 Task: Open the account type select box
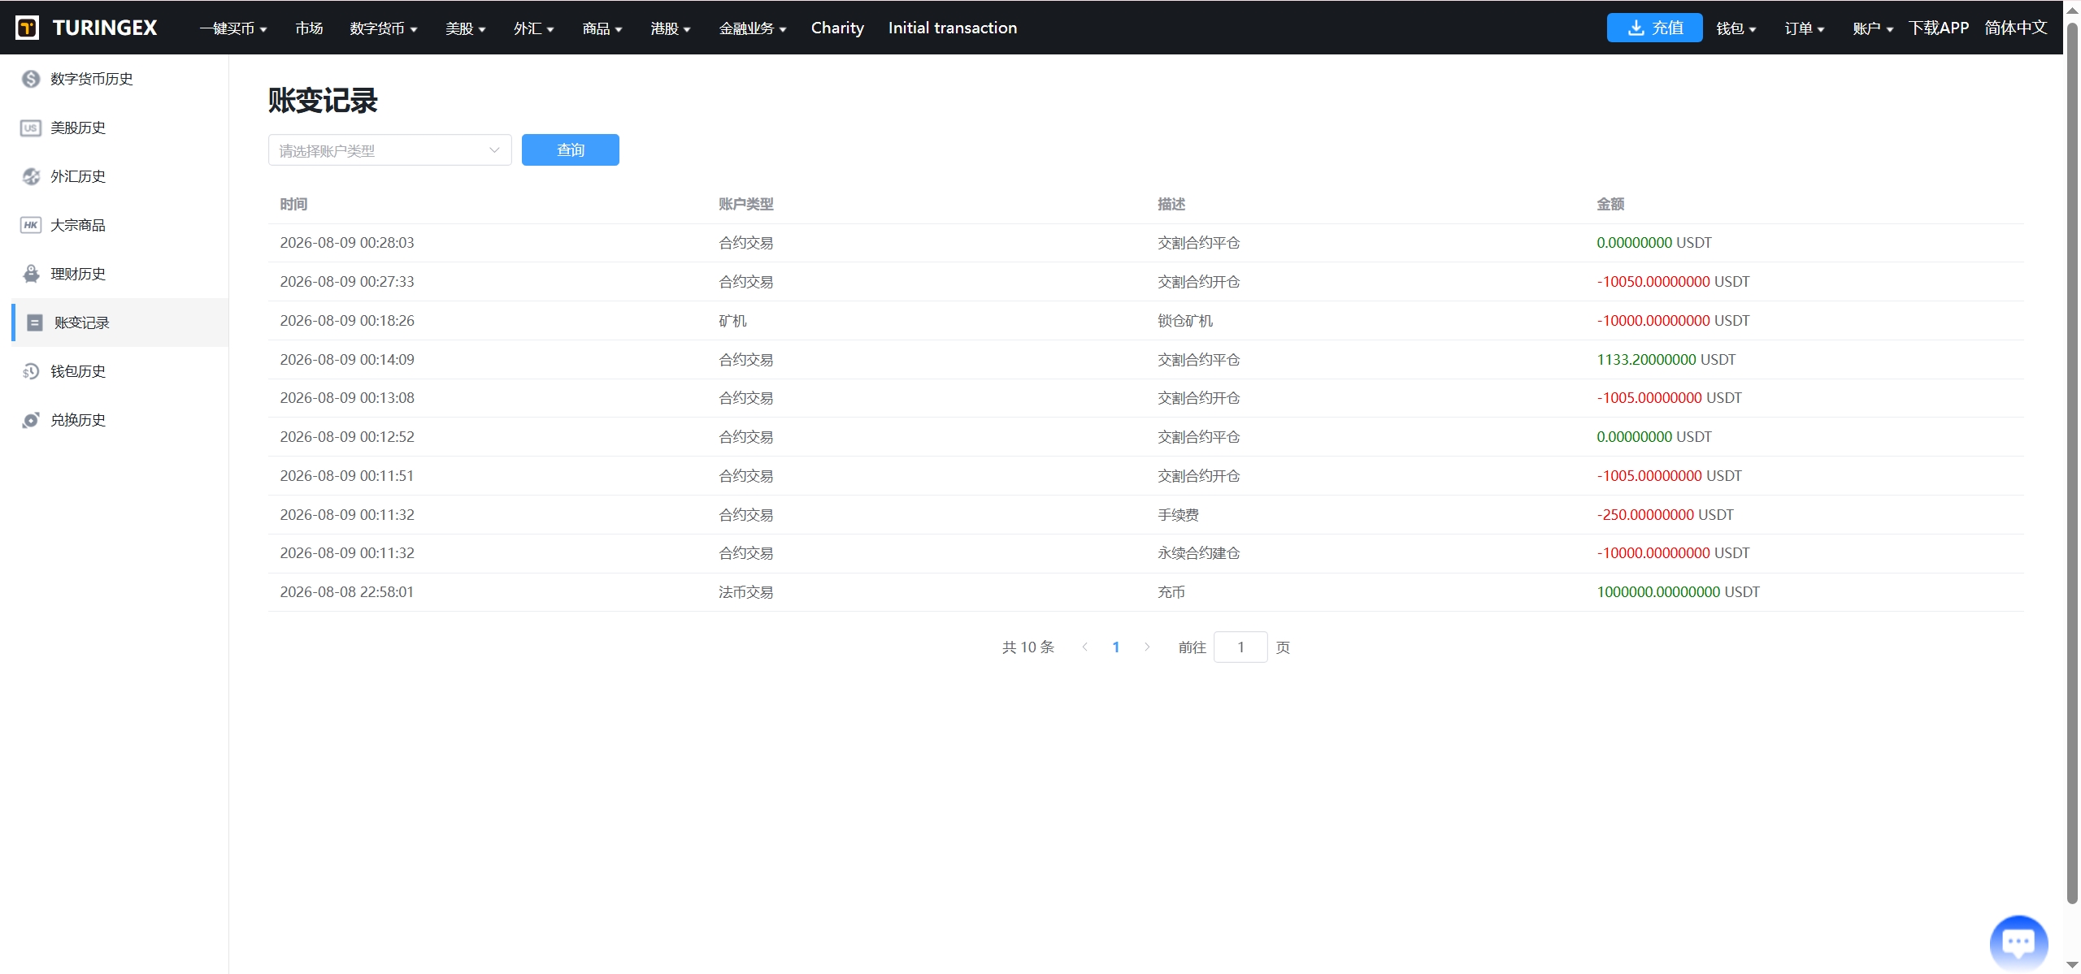click(x=390, y=150)
